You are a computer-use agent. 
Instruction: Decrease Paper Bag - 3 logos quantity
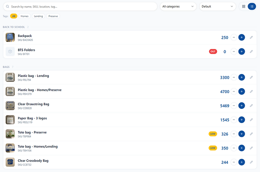234,120
